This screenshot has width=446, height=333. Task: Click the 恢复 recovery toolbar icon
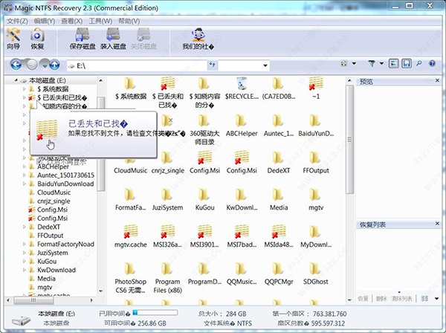point(37,39)
